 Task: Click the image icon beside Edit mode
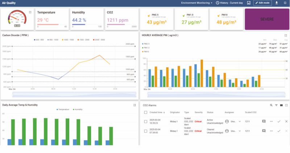249,3
